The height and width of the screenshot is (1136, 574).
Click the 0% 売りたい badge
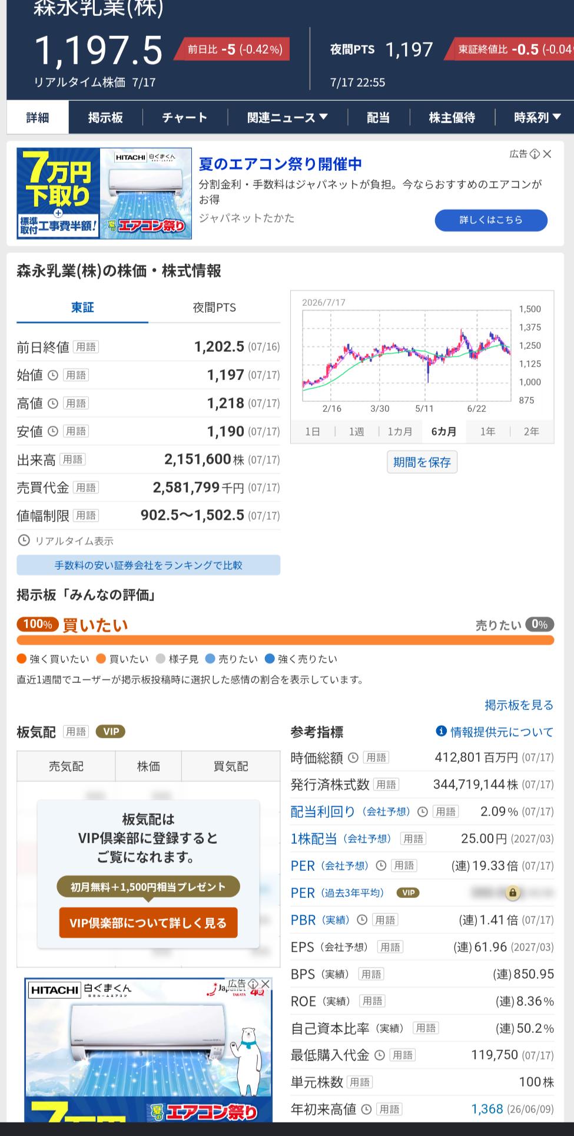tap(539, 625)
